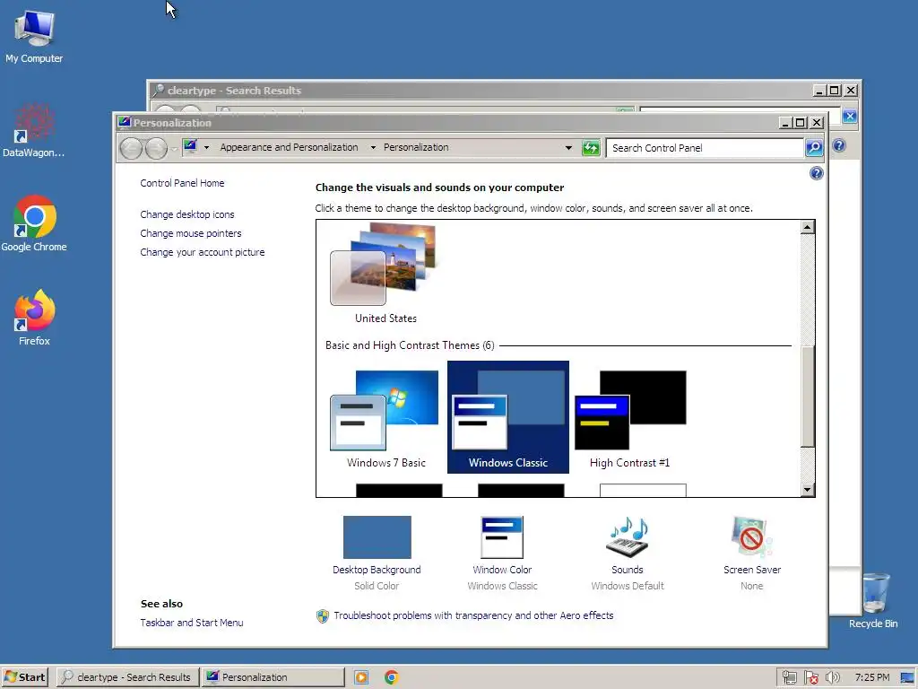Open recent pages dropdown next to Forward

174,150
